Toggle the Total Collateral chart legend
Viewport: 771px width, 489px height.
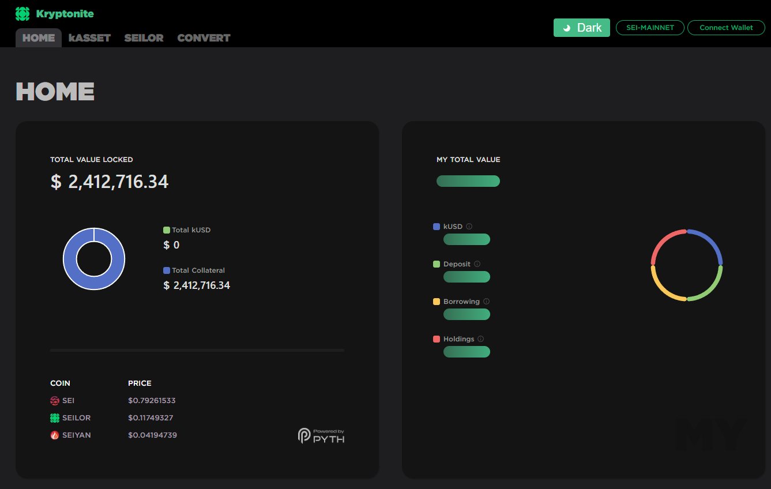click(x=194, y=270)
